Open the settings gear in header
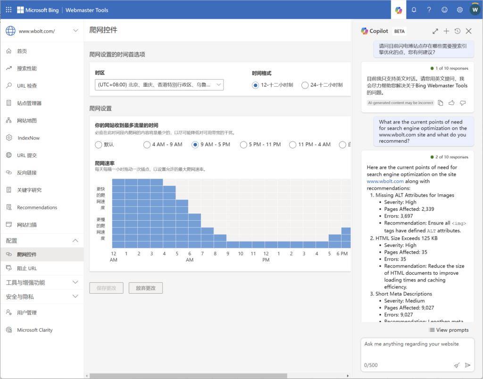Image resolution: width=483 pixels, height=379 pixels. coord(459,9)
